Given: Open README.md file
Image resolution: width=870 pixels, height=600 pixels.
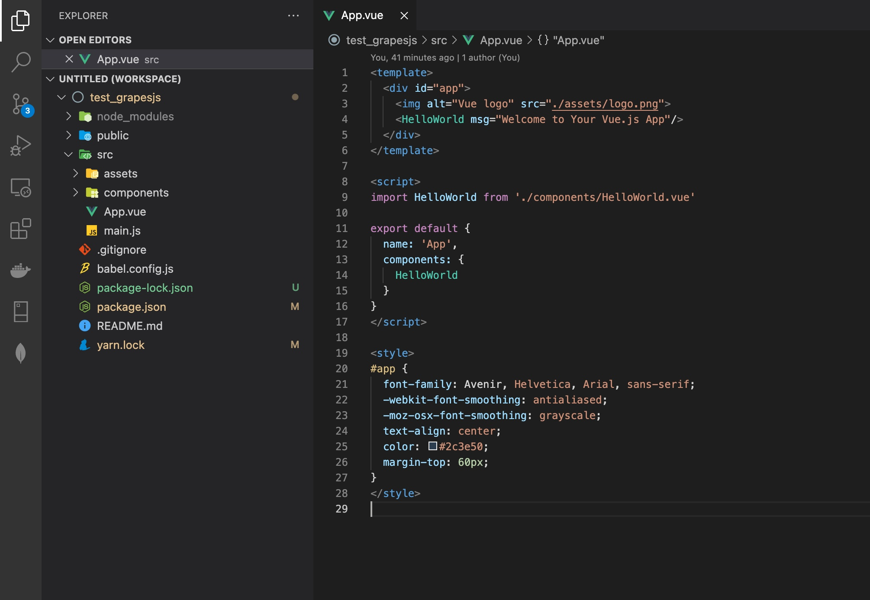Looking at the screenshot, I should click(177, 326).
